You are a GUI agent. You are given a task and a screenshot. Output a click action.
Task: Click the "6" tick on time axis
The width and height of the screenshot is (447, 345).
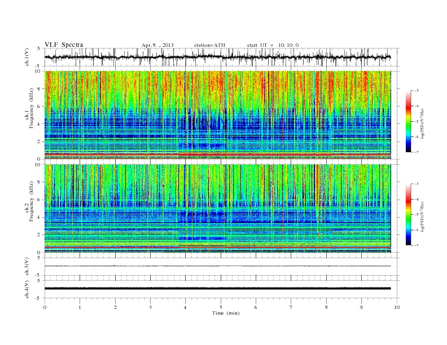256,307
